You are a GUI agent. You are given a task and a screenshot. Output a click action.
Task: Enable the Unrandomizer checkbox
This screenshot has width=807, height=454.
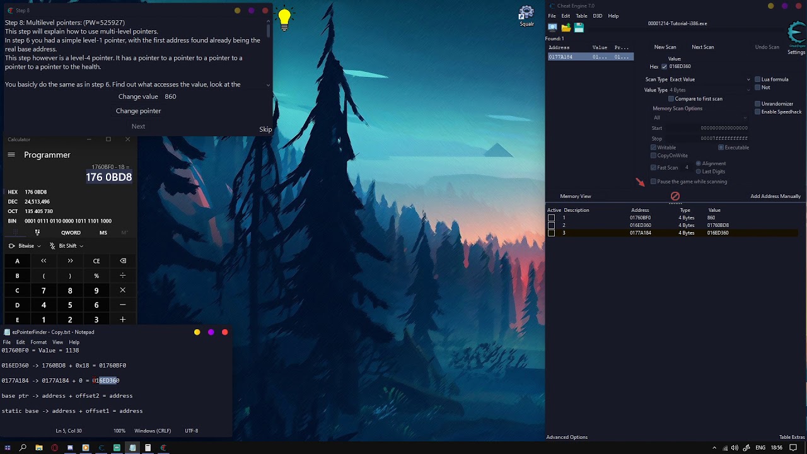(757, 104)
